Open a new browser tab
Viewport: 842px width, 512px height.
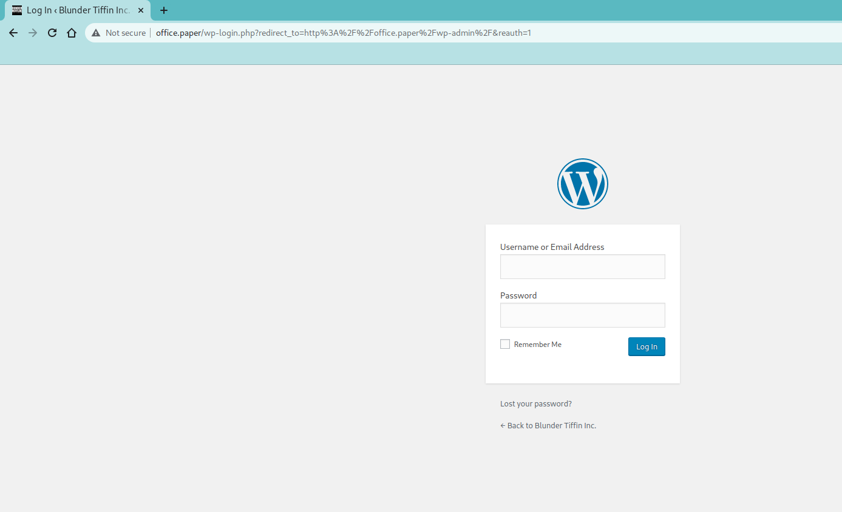[x=164, y=10]
